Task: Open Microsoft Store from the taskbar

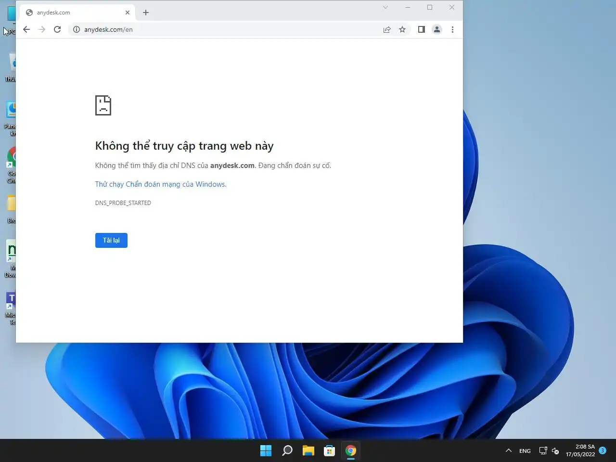Action: (x=330, y=450)
